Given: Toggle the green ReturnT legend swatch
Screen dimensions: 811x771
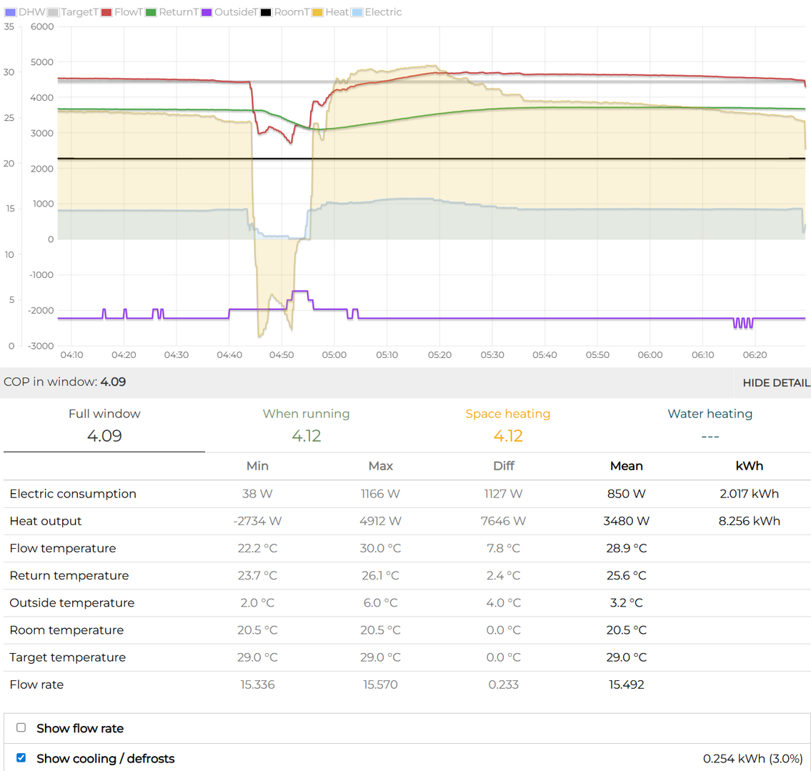Looking at the screenshot, I should pos(151,12).
